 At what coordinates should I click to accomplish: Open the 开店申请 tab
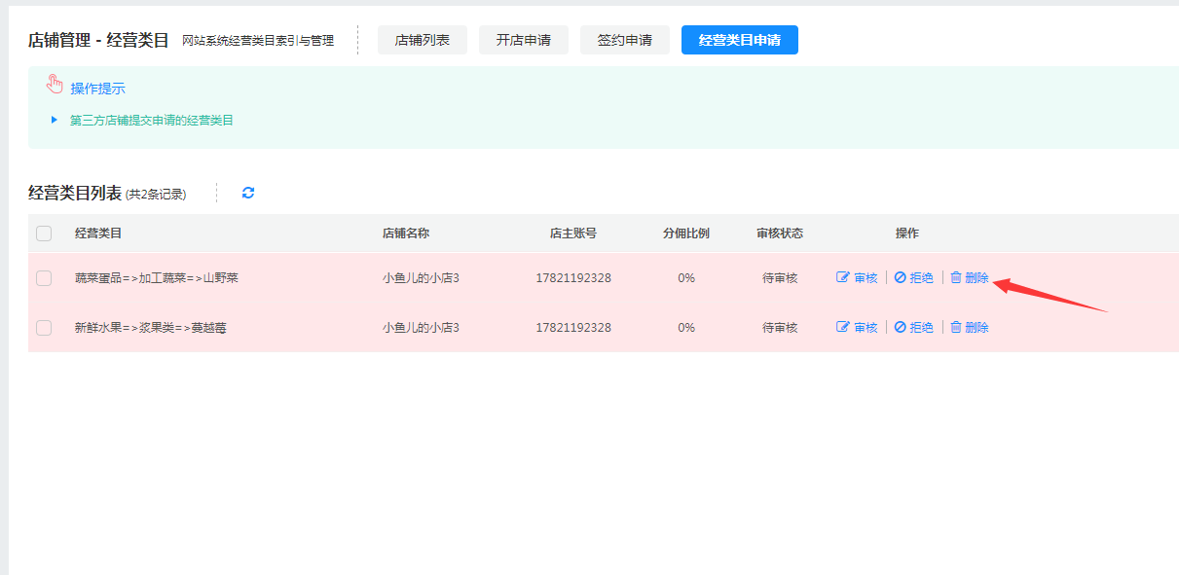[523, 40]
